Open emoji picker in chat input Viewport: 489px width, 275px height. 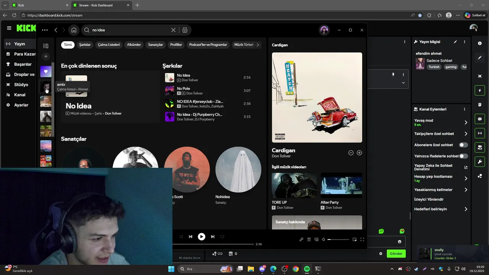[x=400, y=242]
